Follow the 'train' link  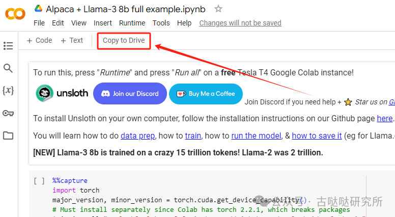pyautogui.click(x=193, y=136)
